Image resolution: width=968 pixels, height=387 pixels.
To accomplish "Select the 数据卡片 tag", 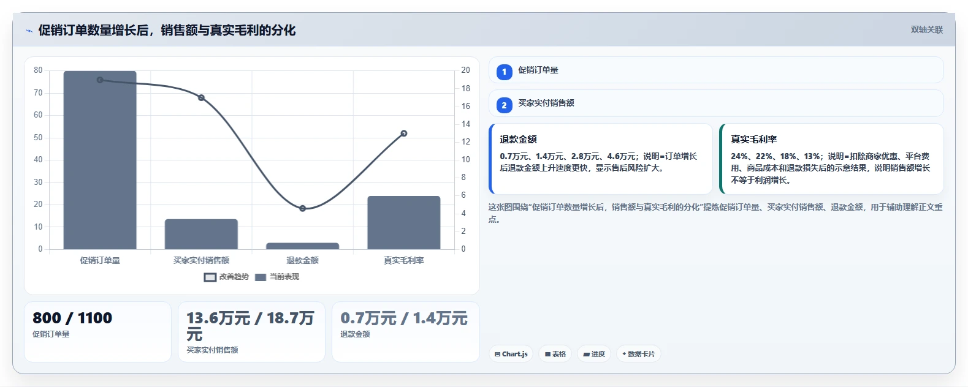I will point(638,354).
